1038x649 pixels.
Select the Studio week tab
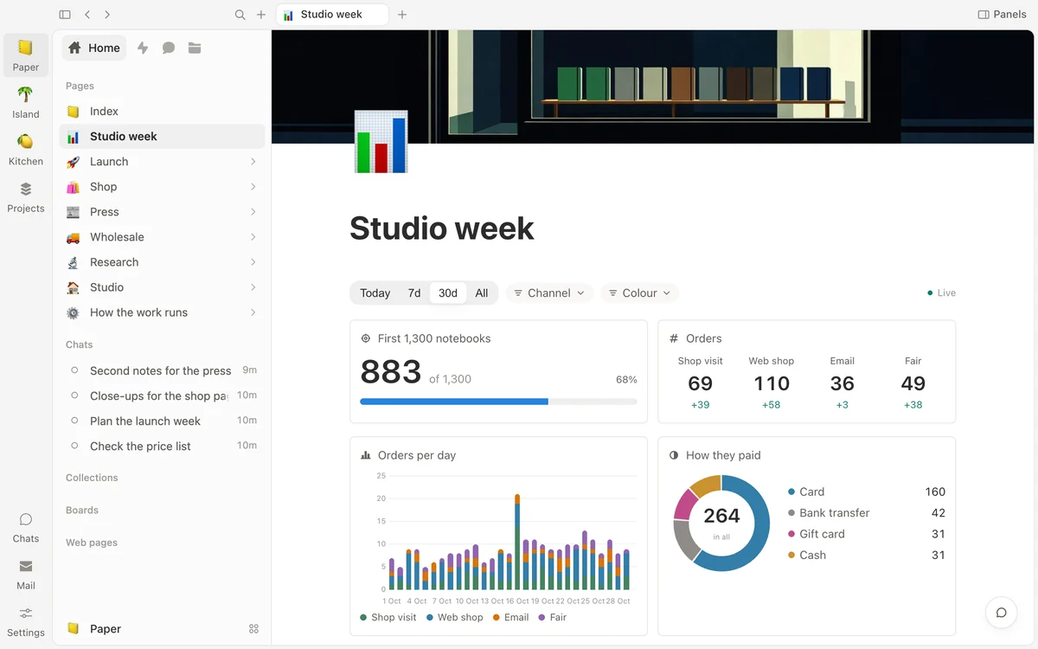tap(332, 15)
